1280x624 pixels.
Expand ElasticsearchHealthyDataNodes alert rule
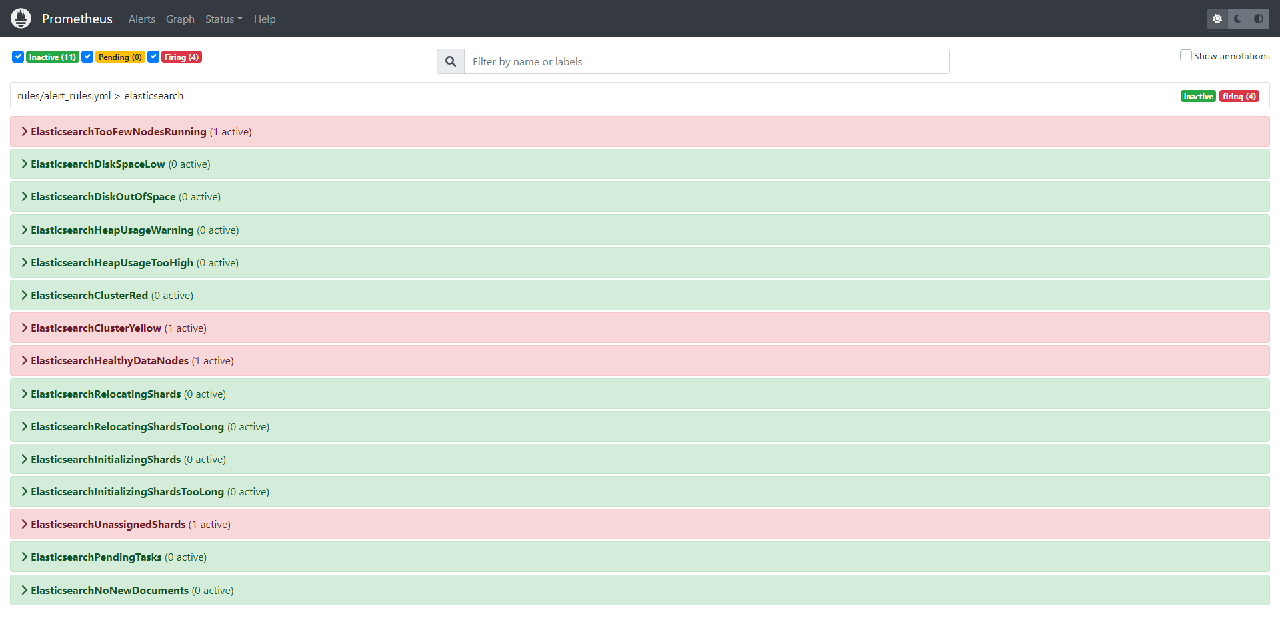(x=640, y=360)
